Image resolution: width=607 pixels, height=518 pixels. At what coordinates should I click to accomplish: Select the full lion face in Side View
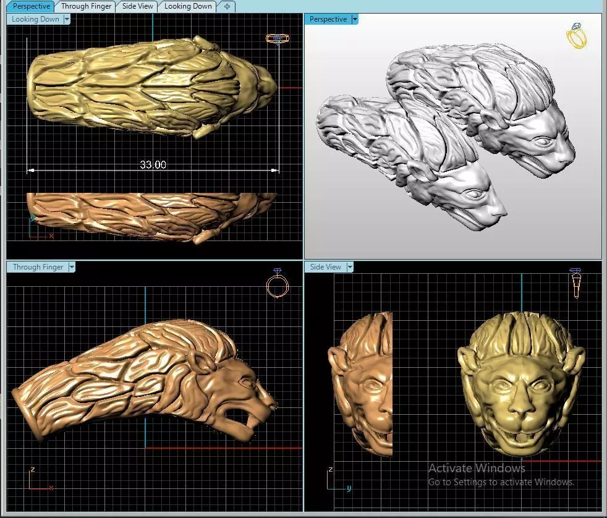(x=521, y=383)
